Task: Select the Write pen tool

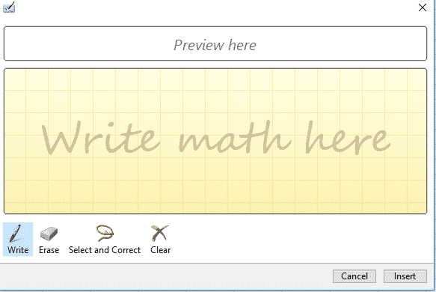Action: coord(18,240)
